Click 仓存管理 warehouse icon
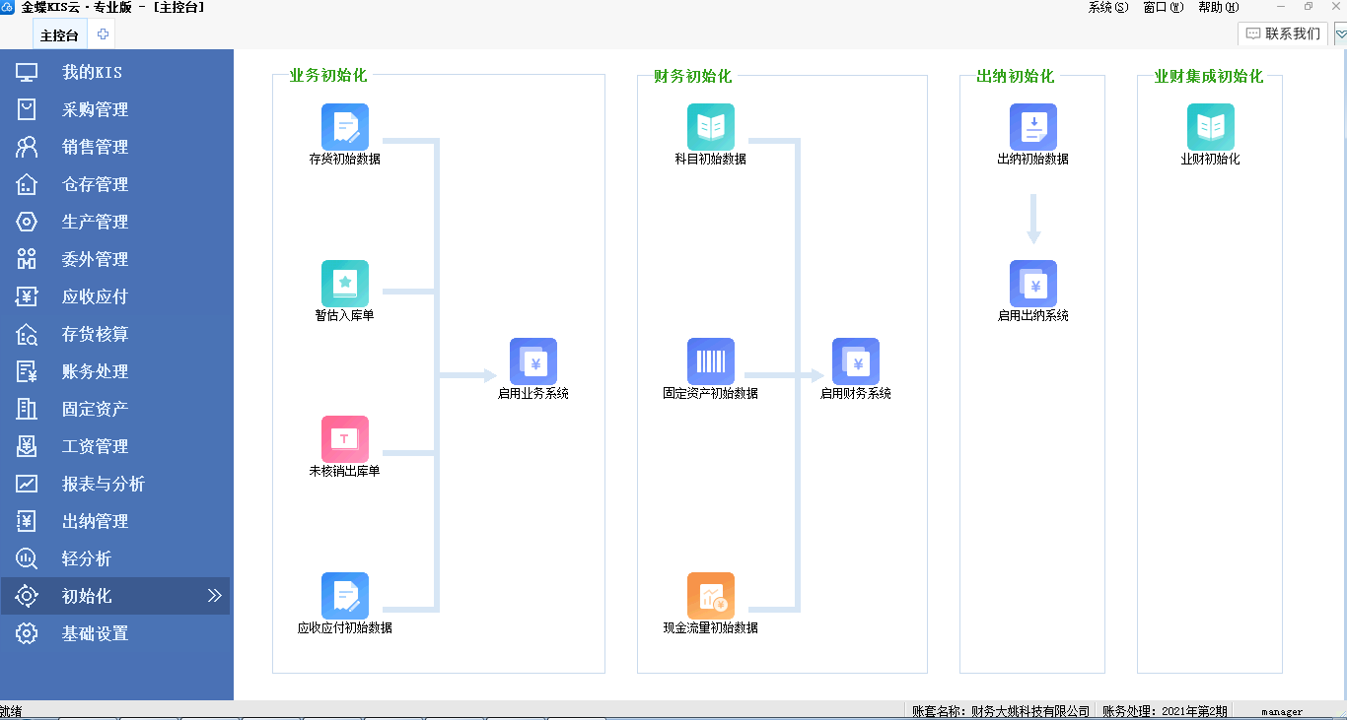The height and width of the screenshot is (720, 1347). point(27,184)
